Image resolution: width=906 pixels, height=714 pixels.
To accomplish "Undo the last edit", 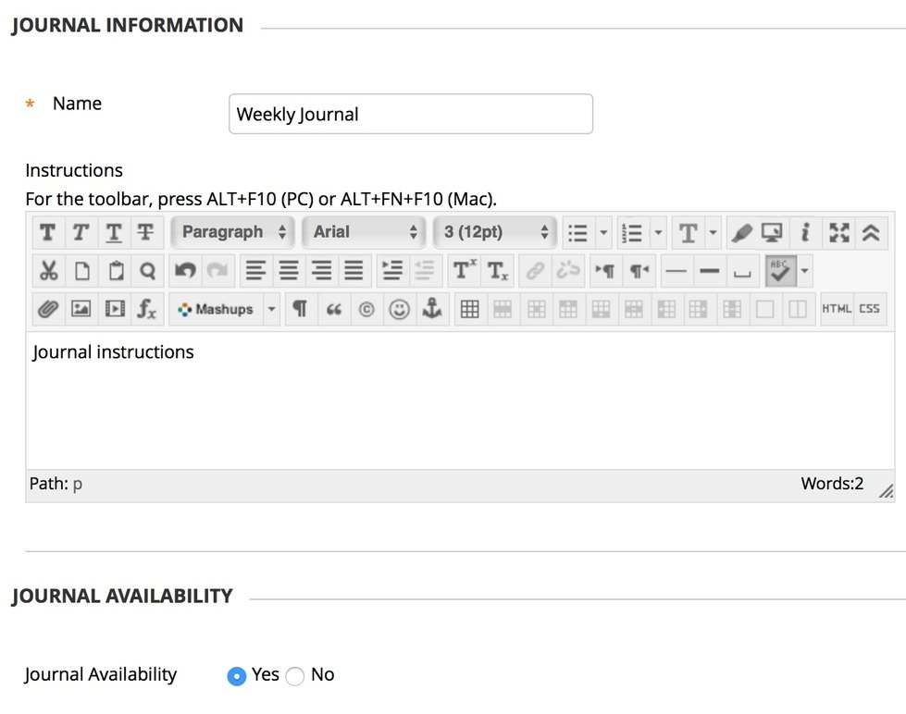I will coord(185,271).
